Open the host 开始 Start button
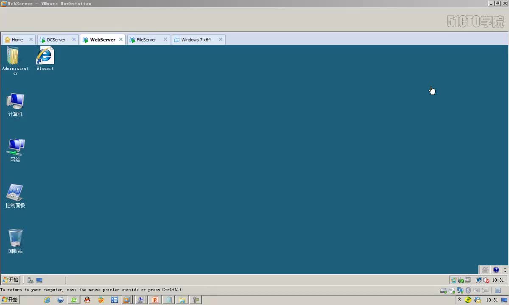Screen dimensions: 509x305 tap(10, 299)
